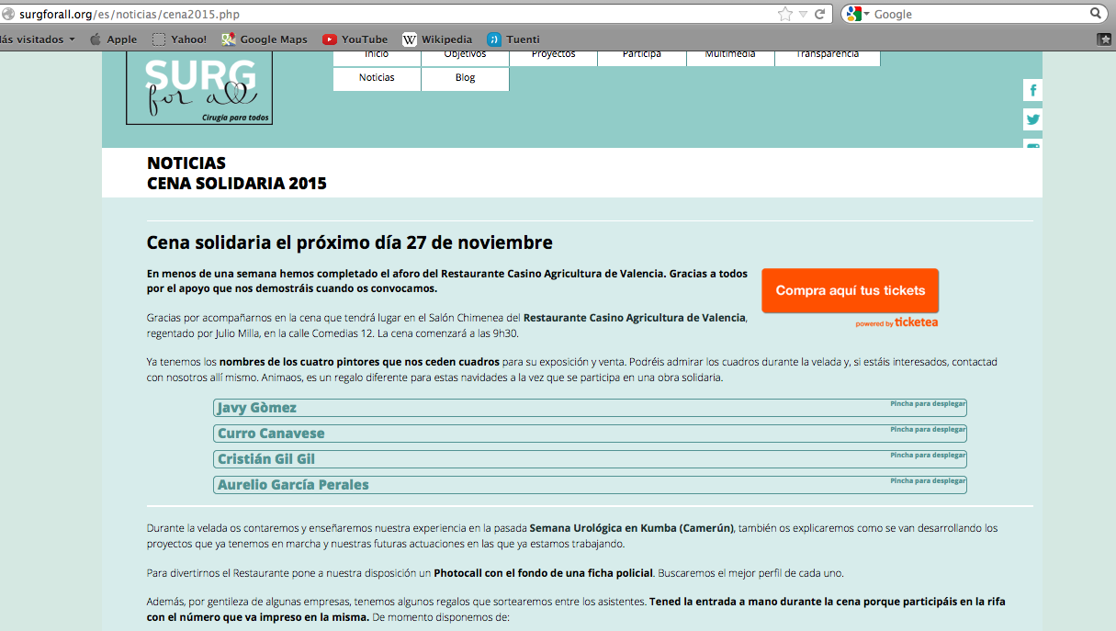
Task: Open the Multimedia menu item
Action: coord(730,57)
